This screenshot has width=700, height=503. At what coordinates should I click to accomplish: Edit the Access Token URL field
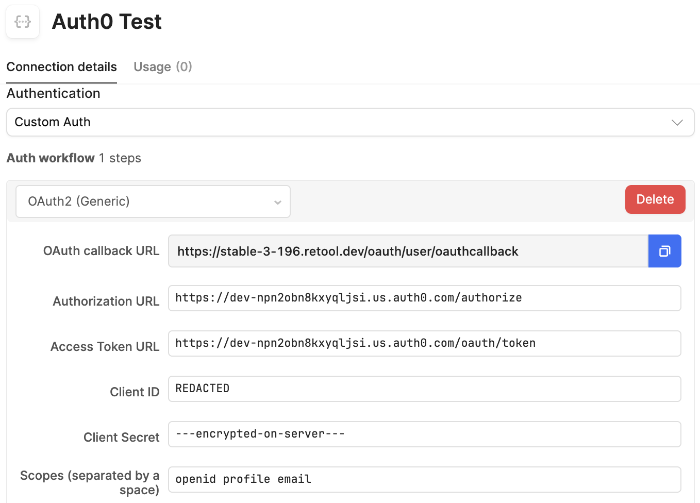point(425,343)
